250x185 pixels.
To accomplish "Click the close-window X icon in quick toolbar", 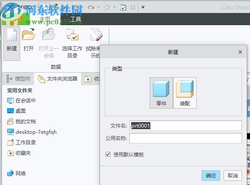I will (133, 7).
